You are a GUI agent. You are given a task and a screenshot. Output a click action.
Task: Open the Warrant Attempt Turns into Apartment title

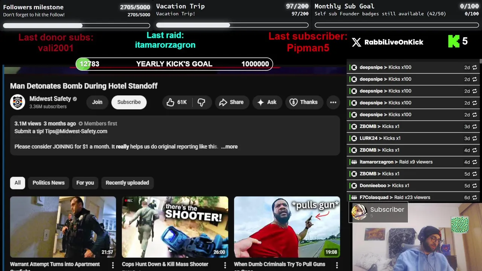click(x=55, y=266)
